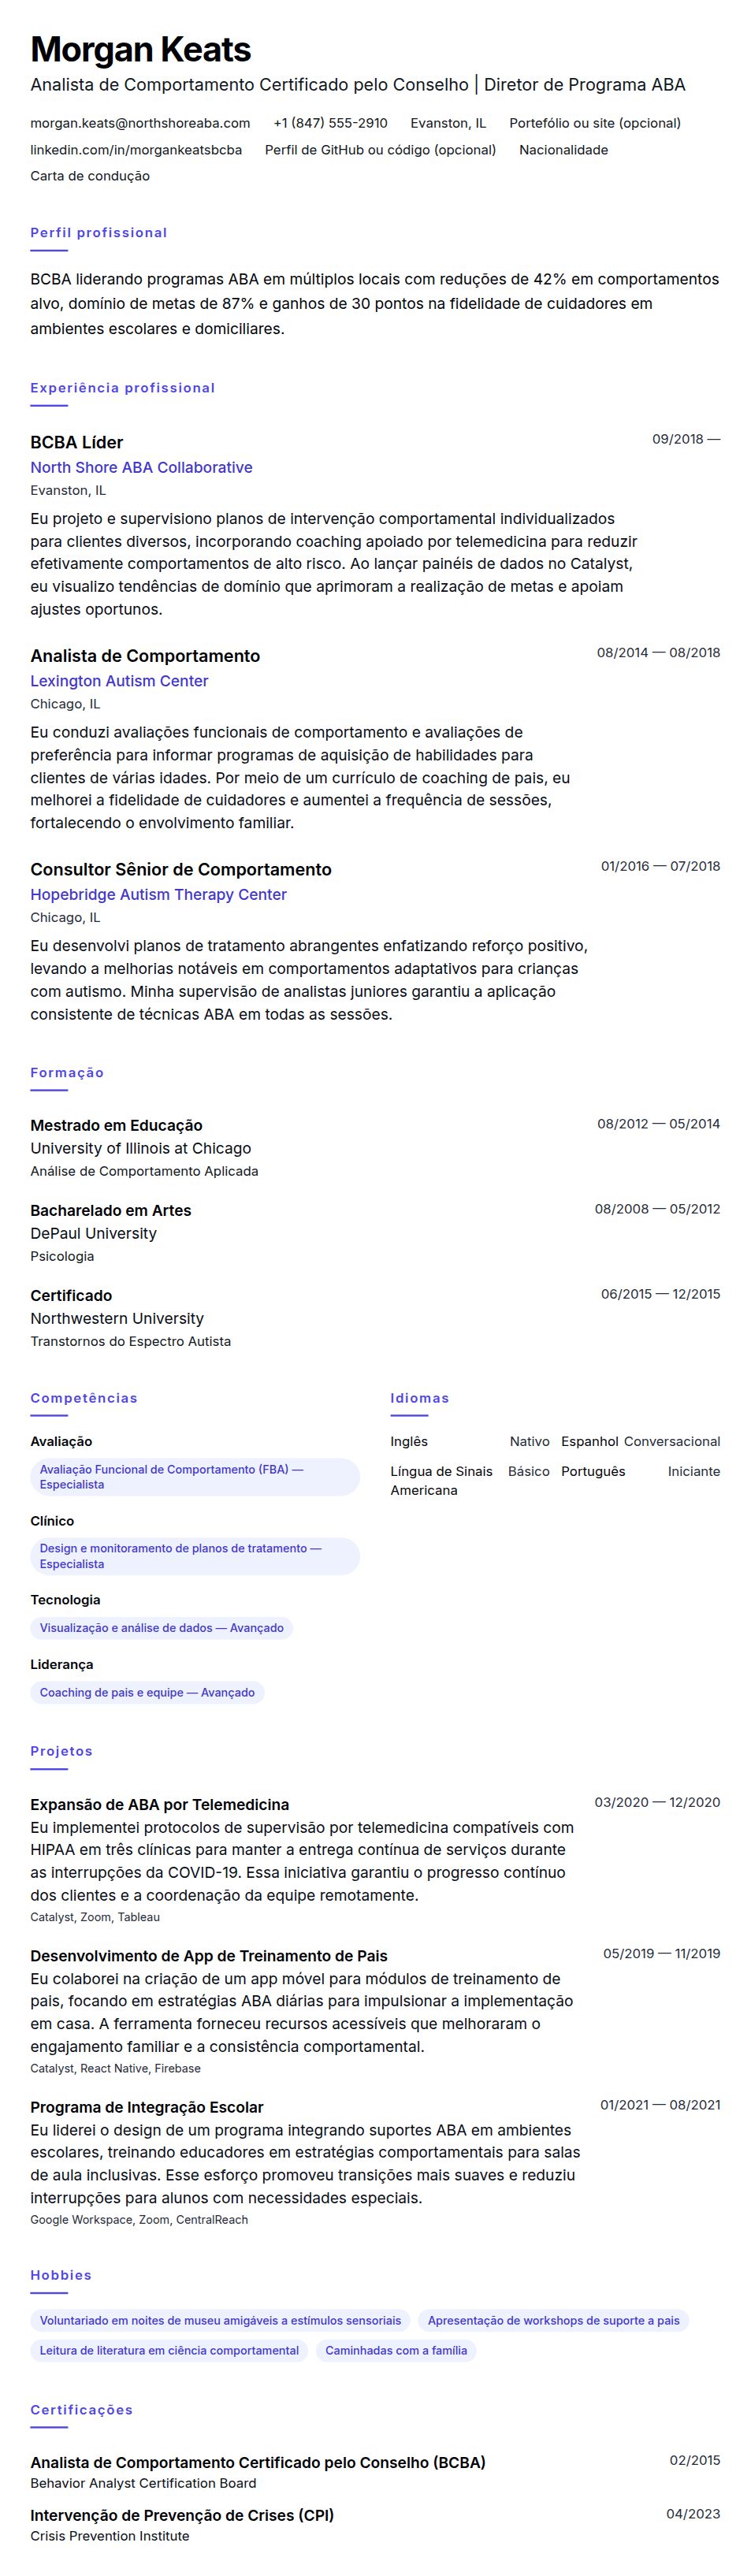Click the Inglês language entry
This screenshot has width=751, height=2576.
pyautogui.click(x=470, y=1442)
